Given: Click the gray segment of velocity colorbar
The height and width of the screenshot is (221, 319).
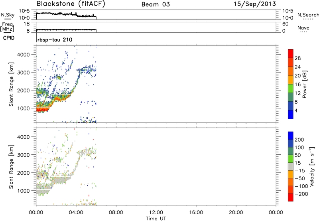Looking at the screenshot, I should 291,166.
